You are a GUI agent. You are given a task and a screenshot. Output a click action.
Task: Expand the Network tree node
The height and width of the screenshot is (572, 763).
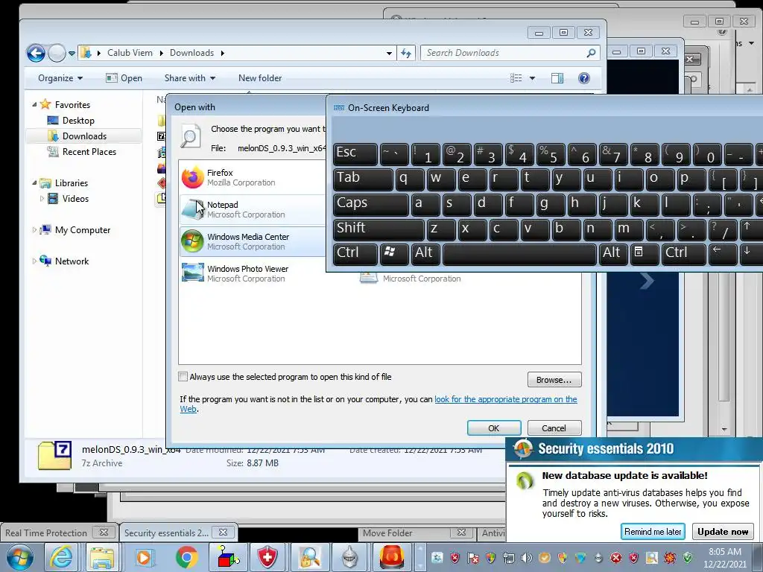pyautogui.click(x=34, y=261)
